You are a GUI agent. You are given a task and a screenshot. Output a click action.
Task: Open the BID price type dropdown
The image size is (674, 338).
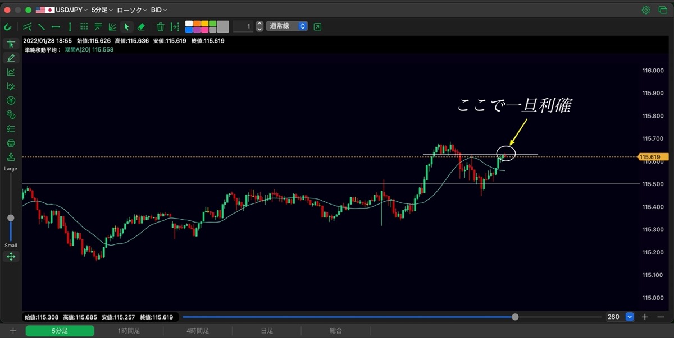click(158, 10)
